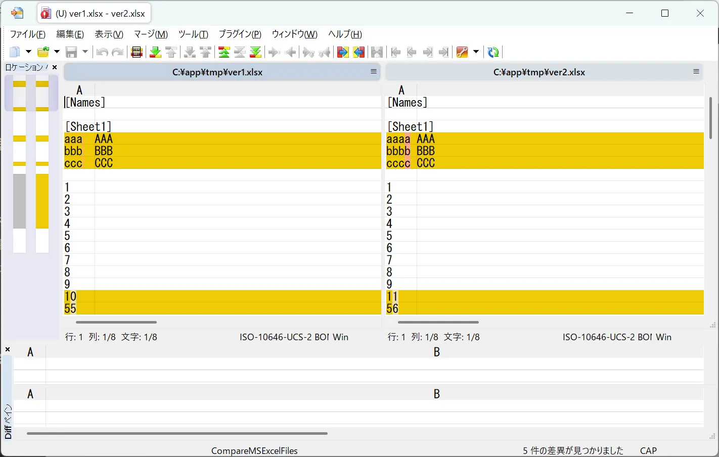Click the Open folder toolbar icon
The image size is (719, 457).
point(43,52)
